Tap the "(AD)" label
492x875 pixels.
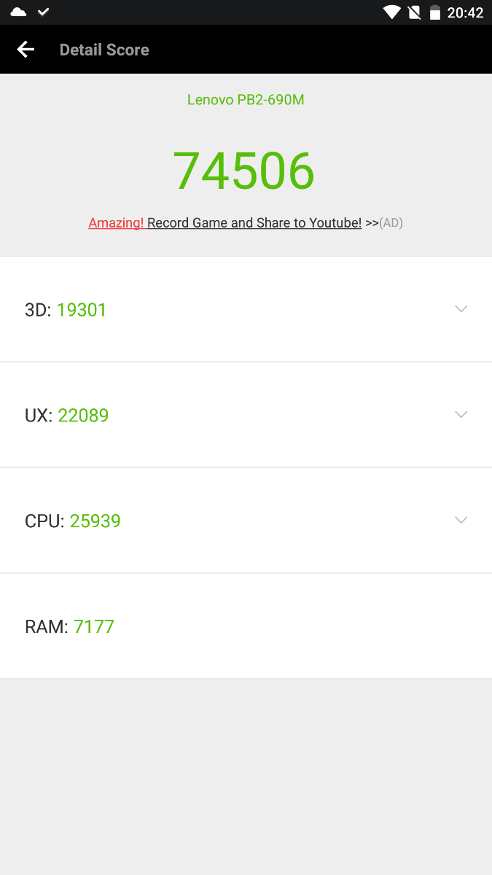point(391,223)
